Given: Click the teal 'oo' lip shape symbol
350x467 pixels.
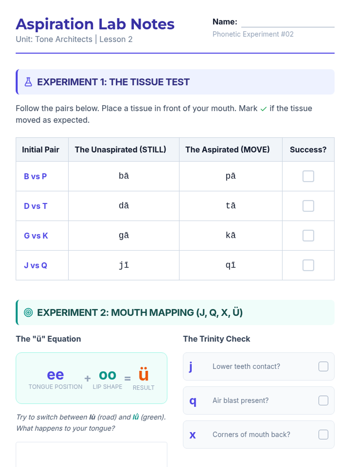Looking at the screenshot, I should pyautogui.click(x=107, y=375).
